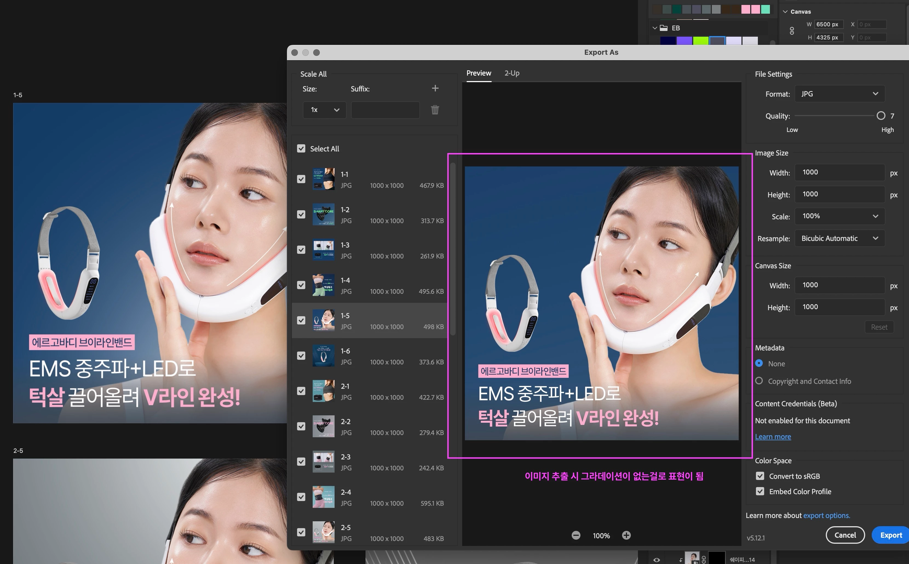Toggle layer visibility eye icon at the bottom

657,560
